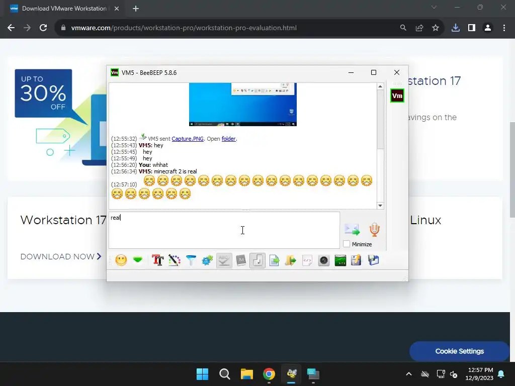Open Windows Start menu

coord(202,374)
